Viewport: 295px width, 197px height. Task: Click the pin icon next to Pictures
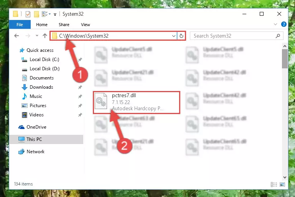[80, 106]
